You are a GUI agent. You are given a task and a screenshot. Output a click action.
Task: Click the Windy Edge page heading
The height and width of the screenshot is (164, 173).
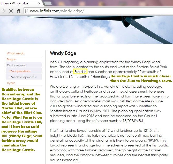pos(63,53)
